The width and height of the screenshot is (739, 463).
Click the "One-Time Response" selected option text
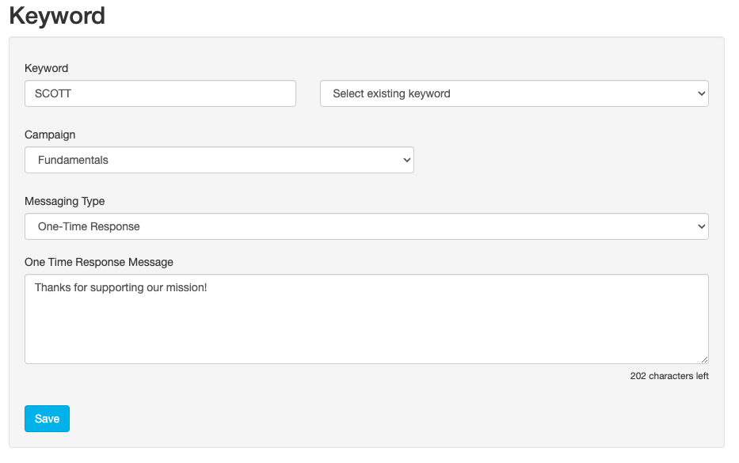89,226
